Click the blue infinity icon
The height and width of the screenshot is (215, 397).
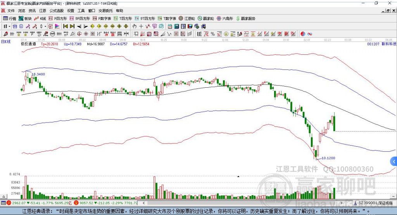tap(310, 34)
